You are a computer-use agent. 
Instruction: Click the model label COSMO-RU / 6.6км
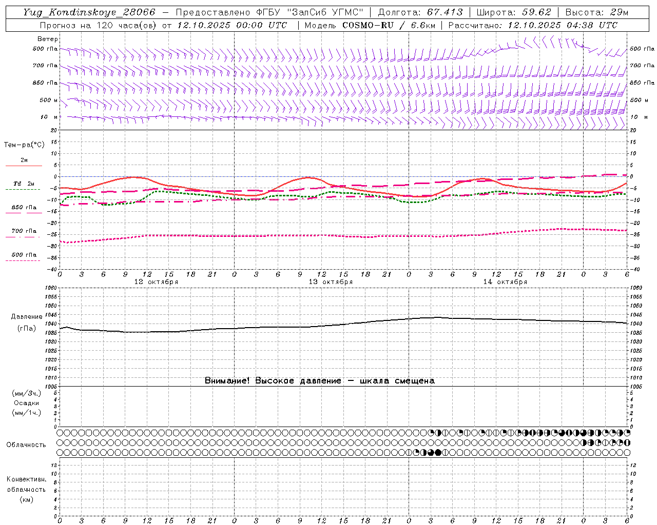389,25
